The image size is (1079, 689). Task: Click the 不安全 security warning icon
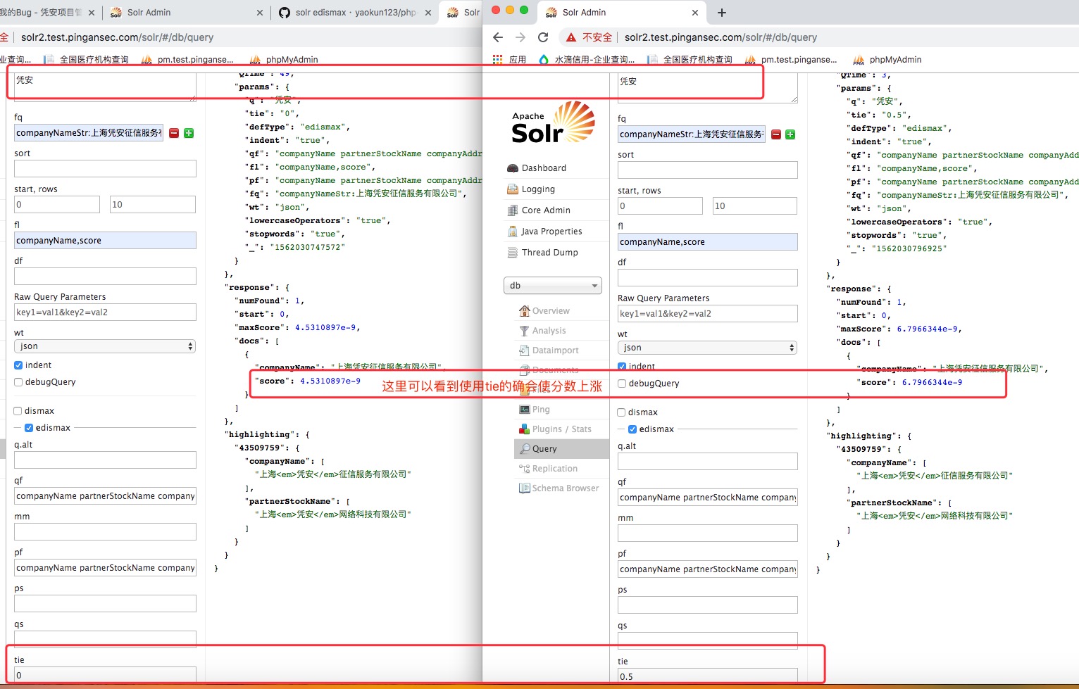coord(571,37)
